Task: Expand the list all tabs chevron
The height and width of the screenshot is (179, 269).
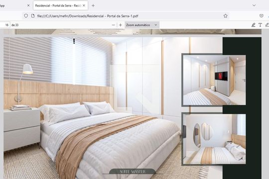Action: [x=254, y=5]
